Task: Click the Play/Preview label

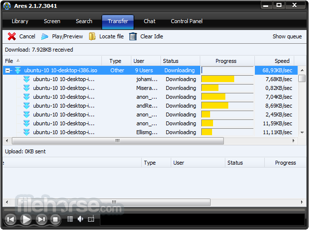Action: coord(67,36)
